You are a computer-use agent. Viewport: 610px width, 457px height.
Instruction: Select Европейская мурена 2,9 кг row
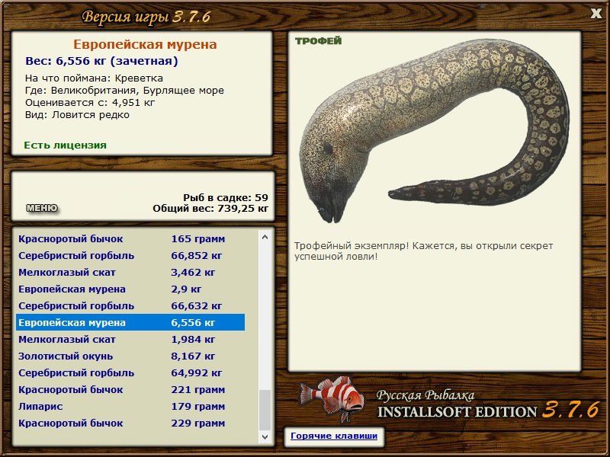[130, 289]
